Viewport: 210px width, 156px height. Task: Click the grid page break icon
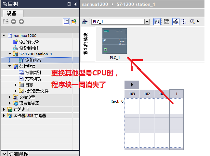coord(183,21)
